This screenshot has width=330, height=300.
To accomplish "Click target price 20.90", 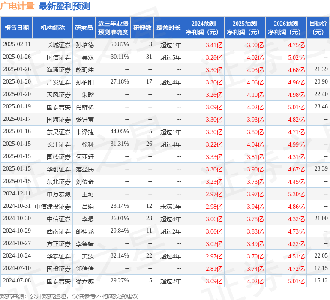I will [x=321, y=82].
